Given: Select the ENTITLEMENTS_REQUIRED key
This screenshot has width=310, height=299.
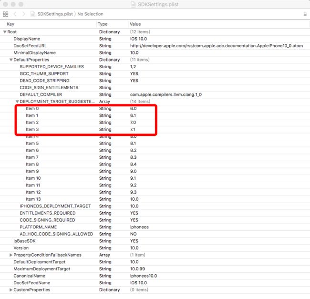Looking at the screenshot, I should pos(48,213).
